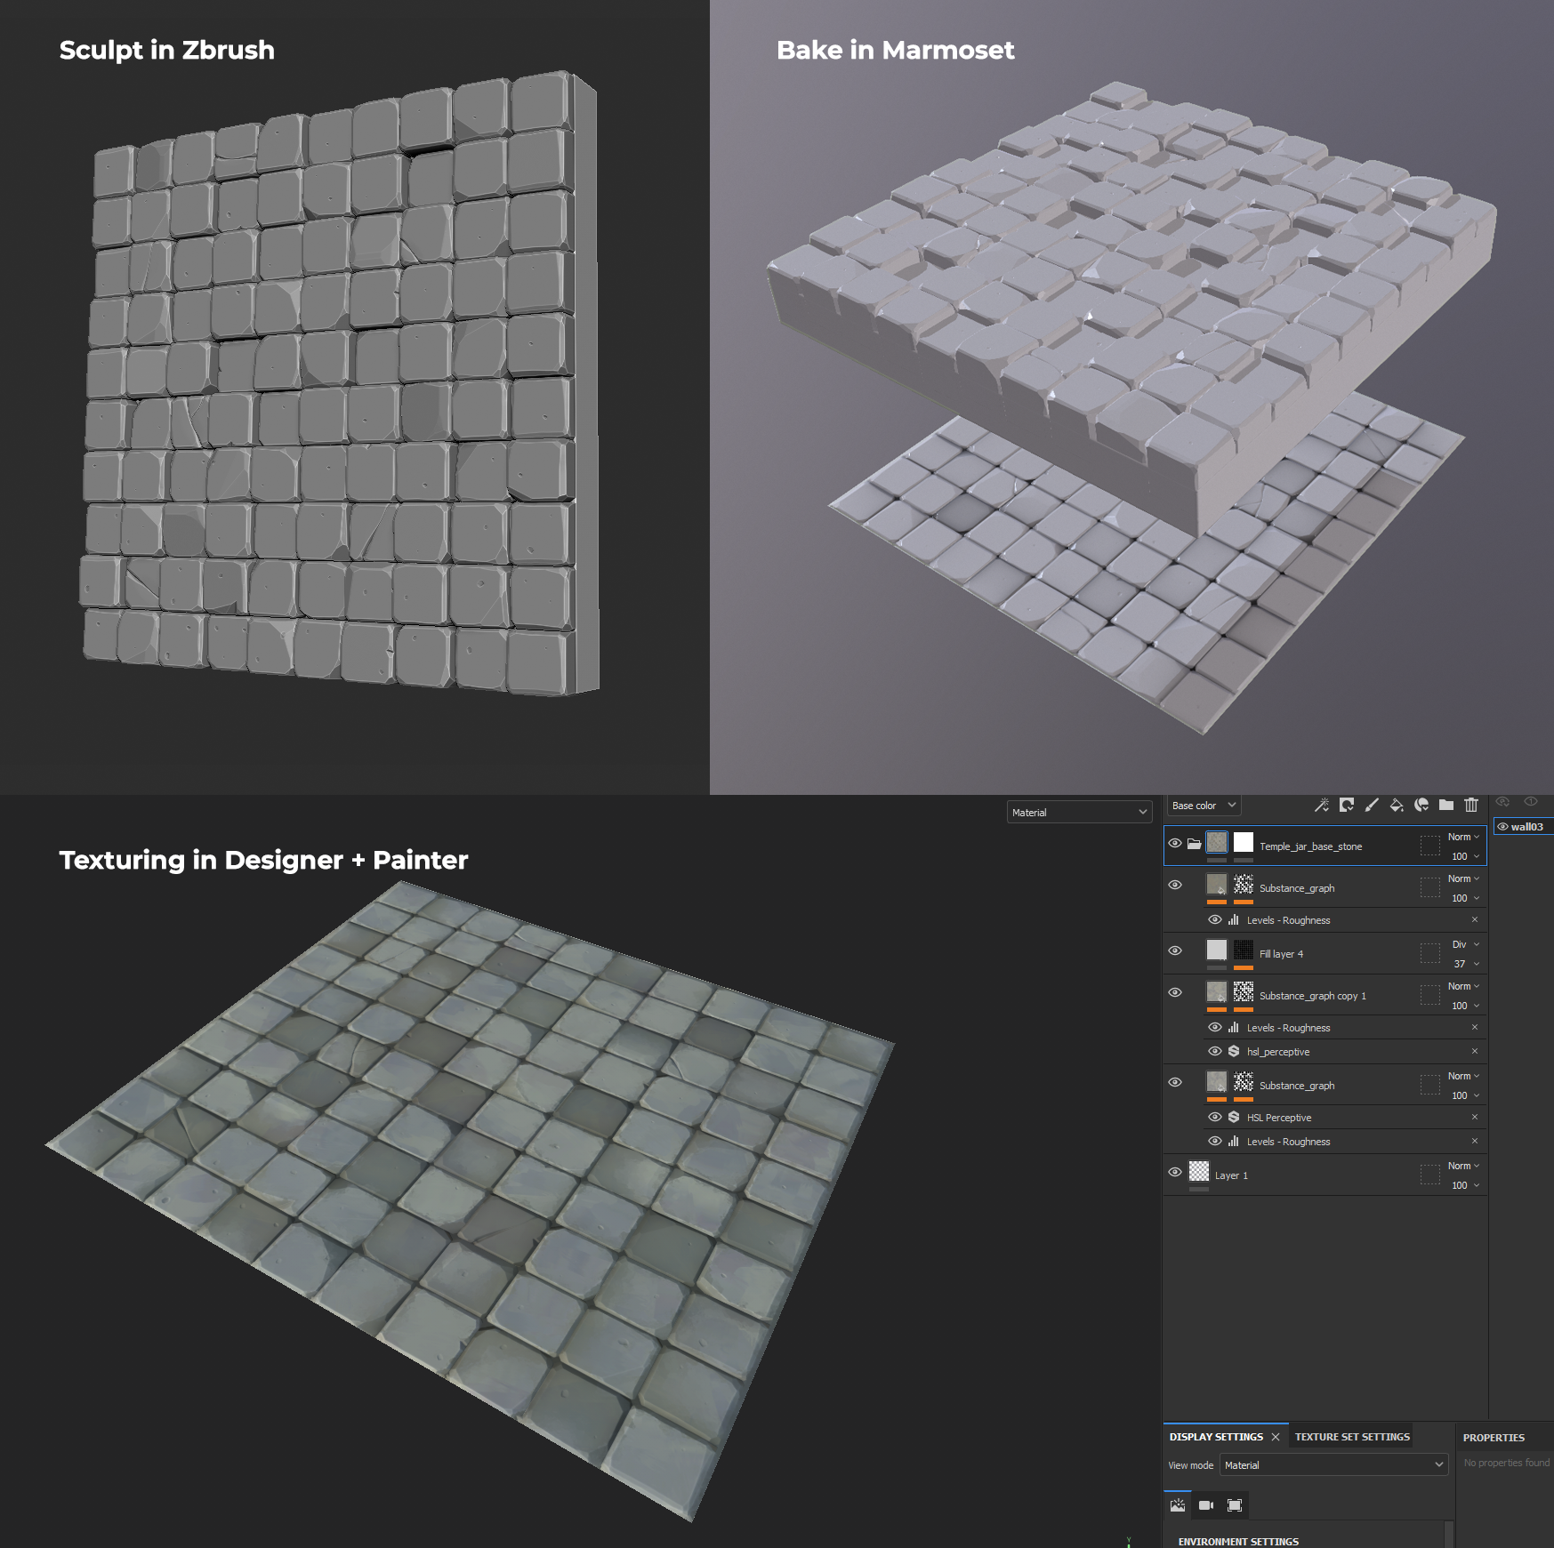Open the Base color channel dropdown

[x=1203, y=805]
